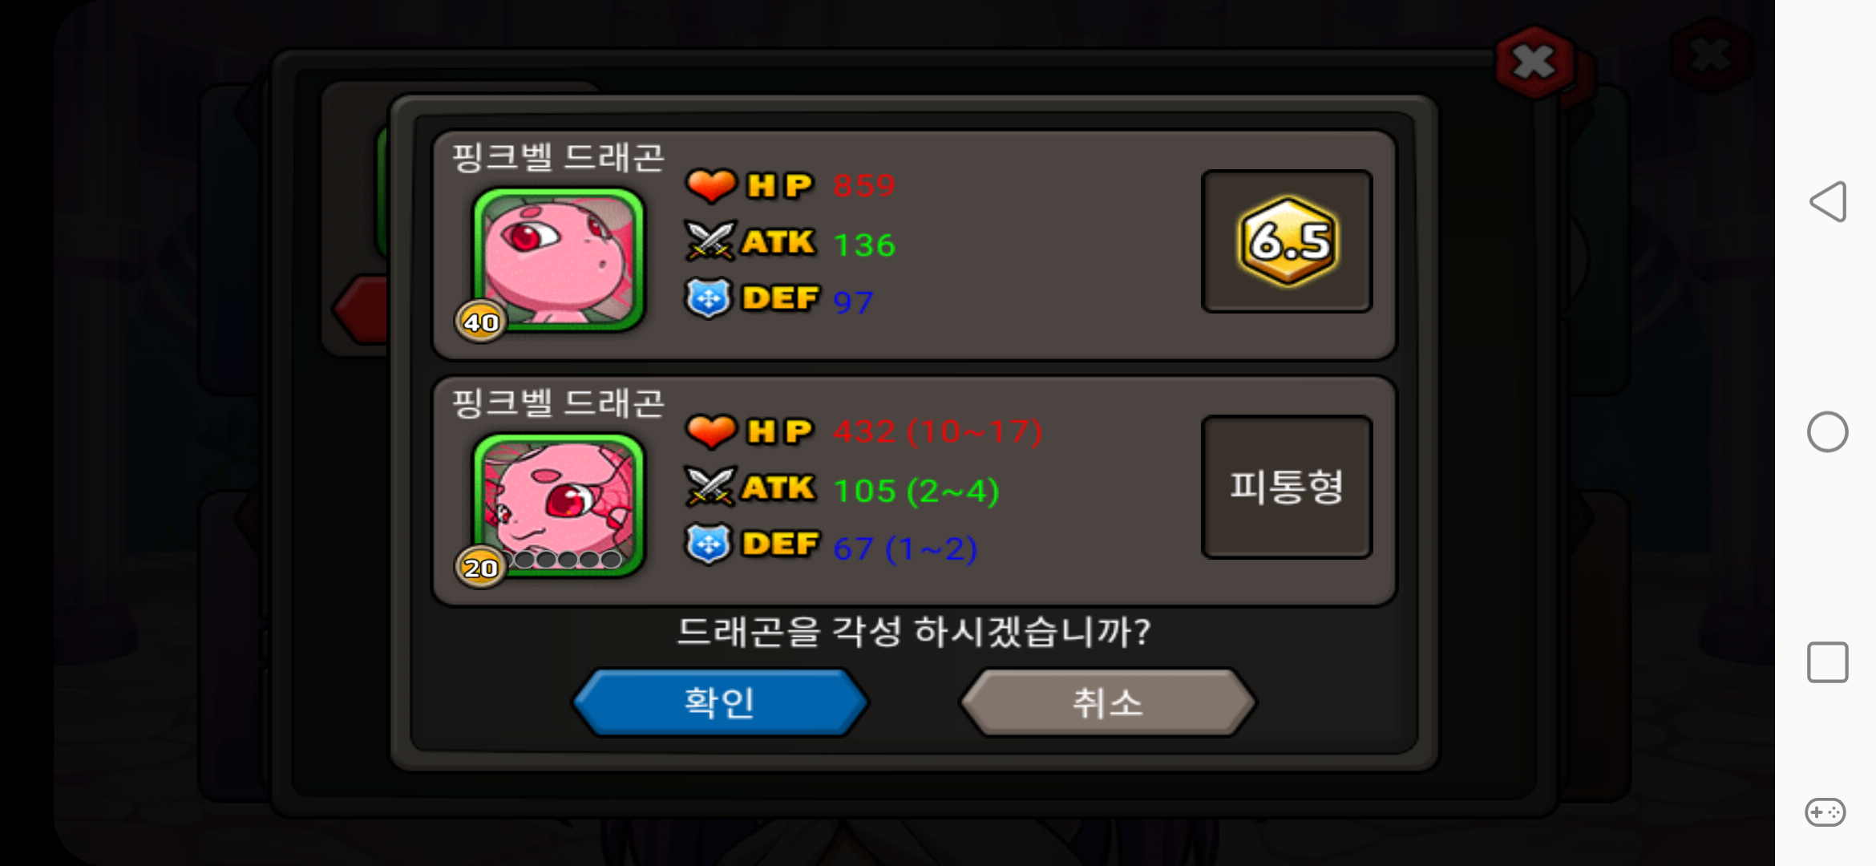
Task: Tap the lower HP heart icon
Action: click(710, 431)
